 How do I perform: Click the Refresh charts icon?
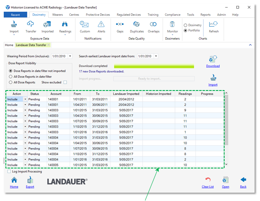click(213, 24)
